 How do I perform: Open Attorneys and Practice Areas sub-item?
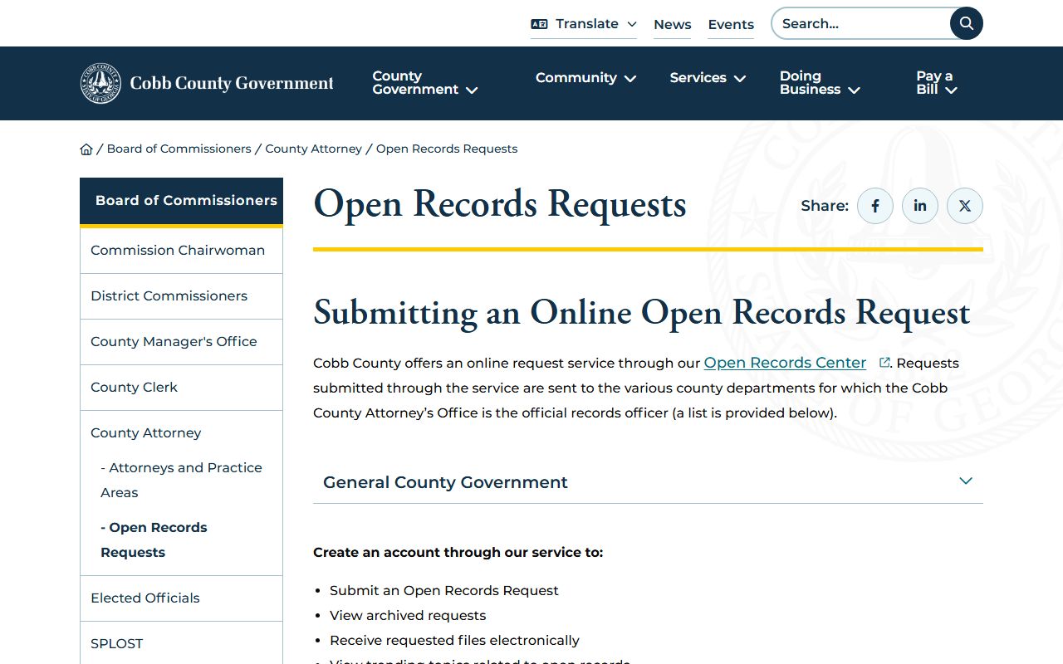(181, 480)
